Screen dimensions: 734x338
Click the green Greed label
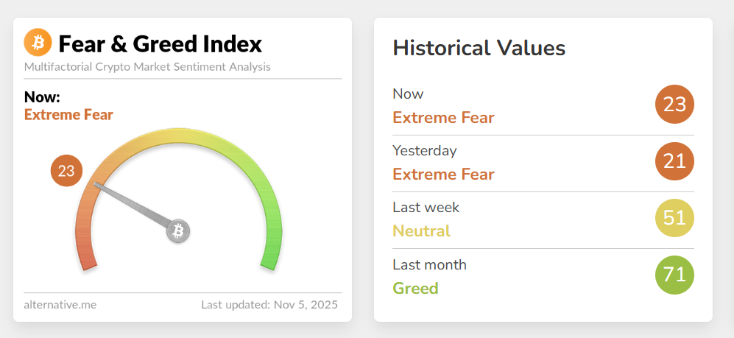[415, 288]
